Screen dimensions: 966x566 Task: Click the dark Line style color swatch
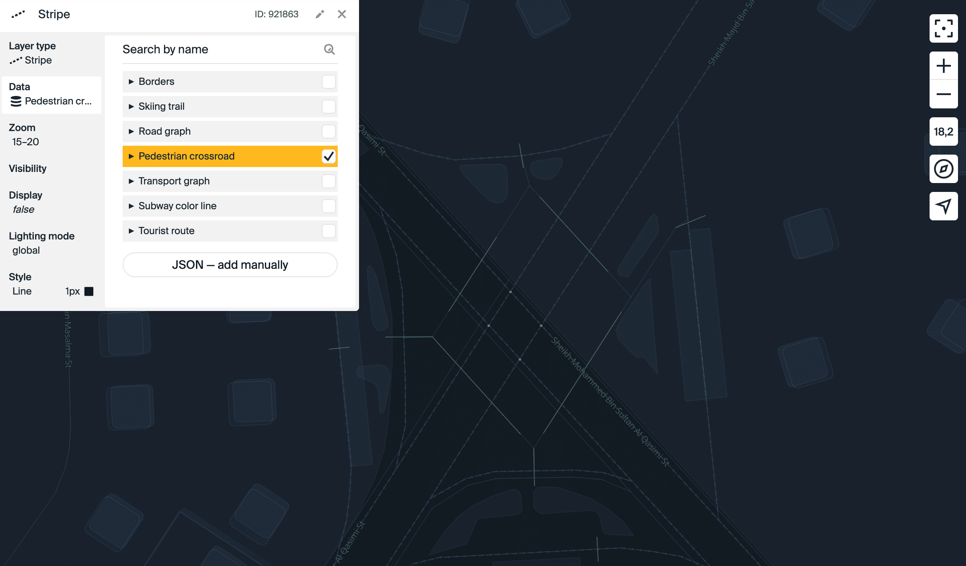tap(89, 291)
